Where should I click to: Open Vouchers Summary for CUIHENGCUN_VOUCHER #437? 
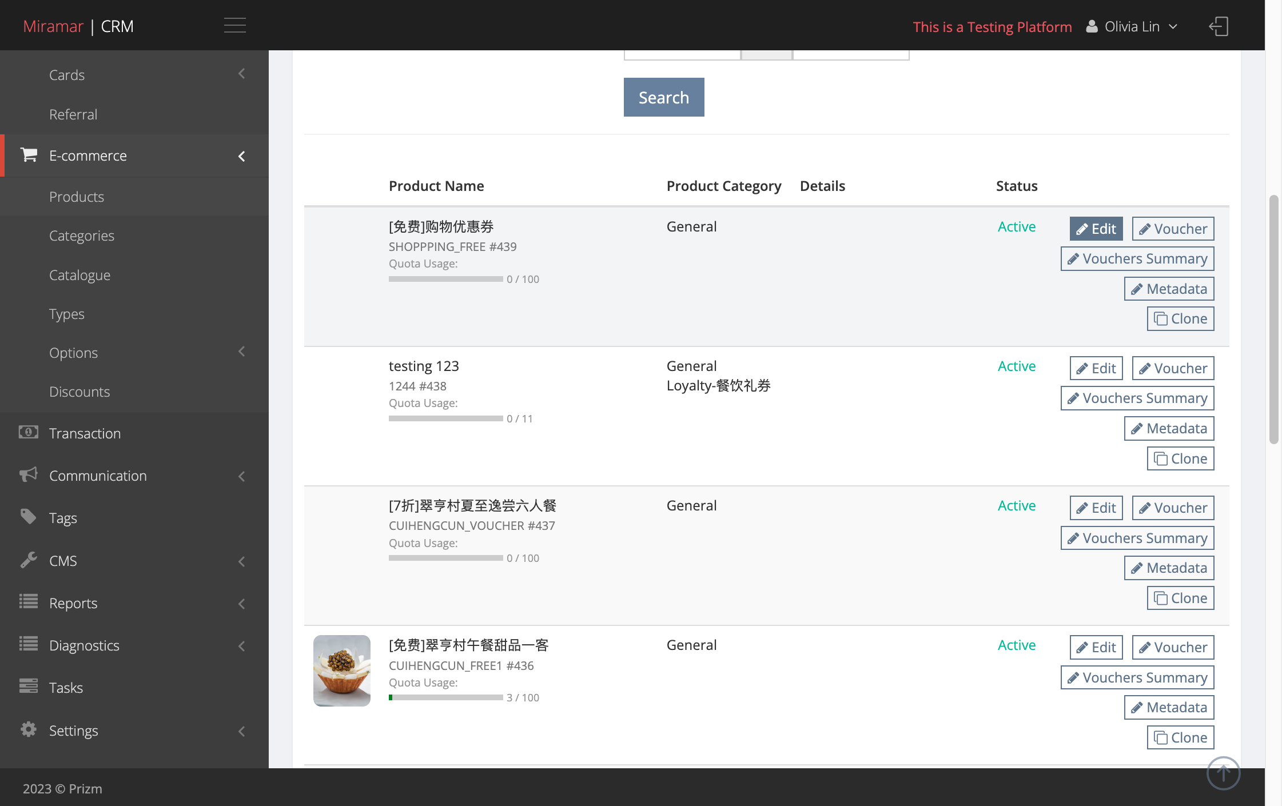tap(1137, 538)
